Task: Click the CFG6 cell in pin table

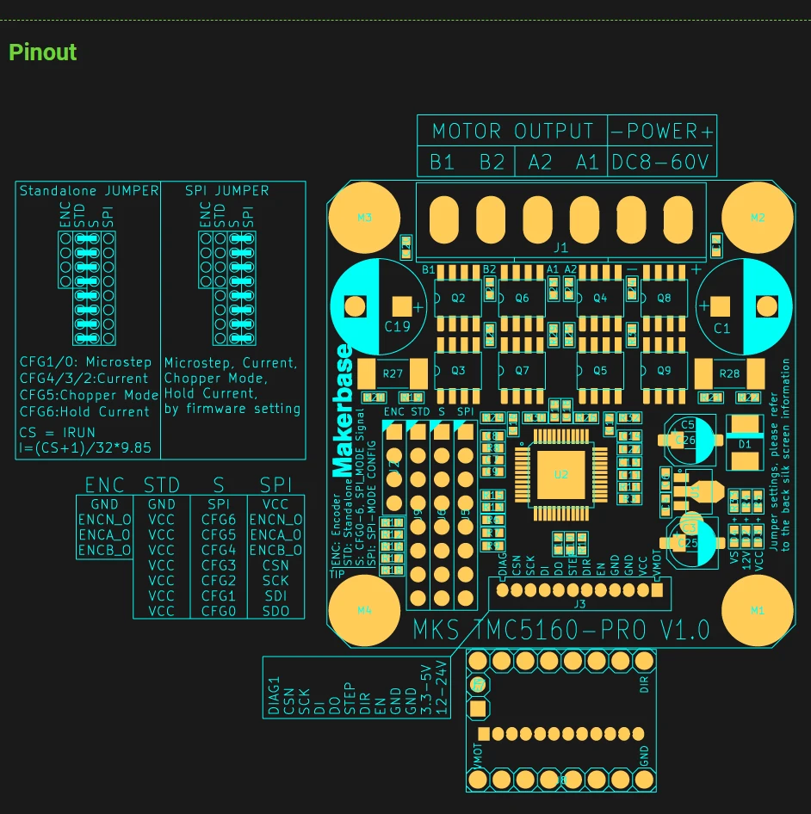Action: 219,520
